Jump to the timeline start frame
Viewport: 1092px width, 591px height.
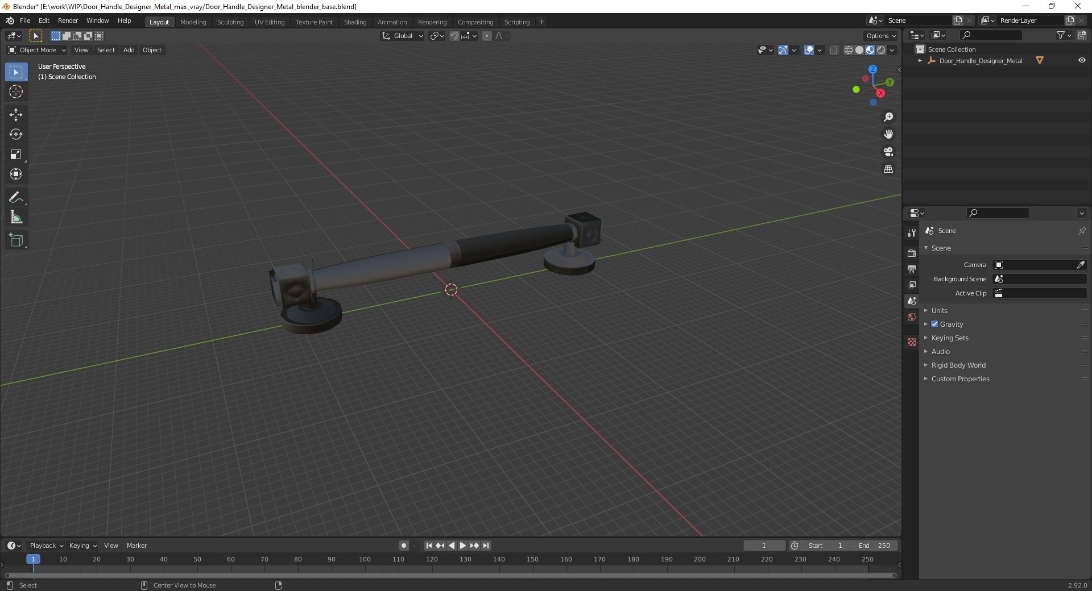(429, 546)
